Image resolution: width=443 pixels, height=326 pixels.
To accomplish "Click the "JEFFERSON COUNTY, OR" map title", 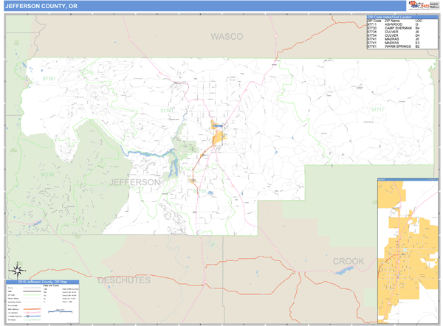I will 41,6.
